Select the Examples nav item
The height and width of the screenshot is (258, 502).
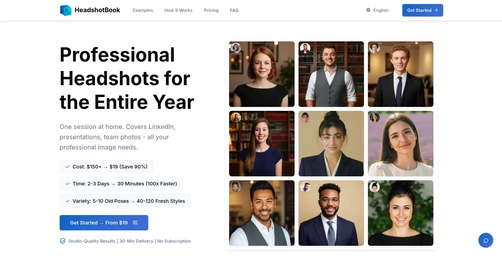tap(143, 10)
